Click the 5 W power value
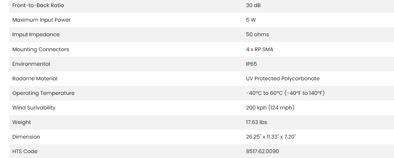This screenshot has width=394, height=158. [251, 20]
